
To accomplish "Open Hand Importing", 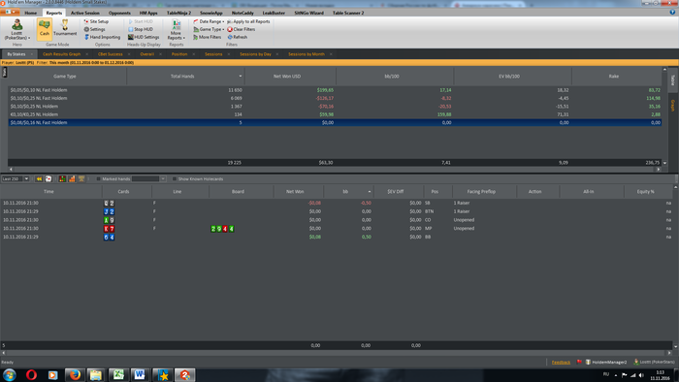I will coord(102,37).
